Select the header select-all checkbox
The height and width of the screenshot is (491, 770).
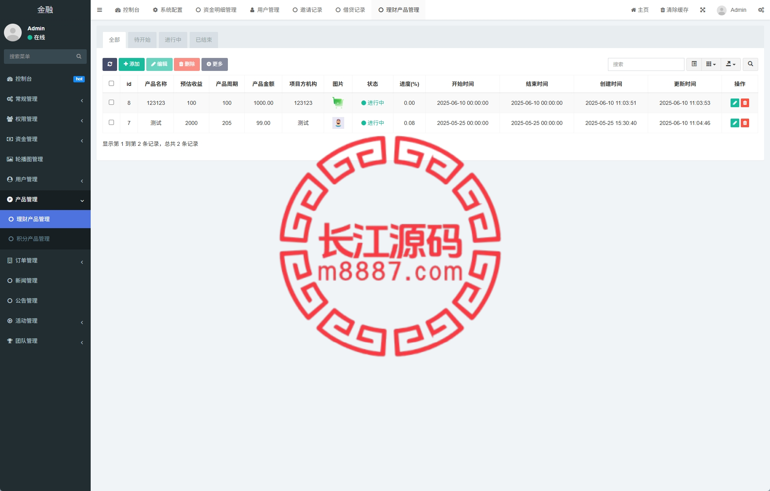point(111,84)
